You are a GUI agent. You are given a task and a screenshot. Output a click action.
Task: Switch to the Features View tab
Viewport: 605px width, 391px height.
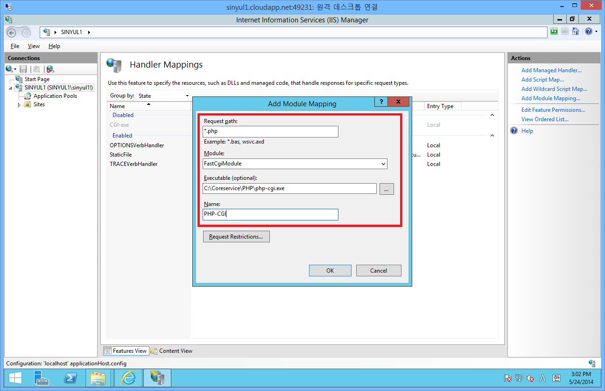point(126,351)
